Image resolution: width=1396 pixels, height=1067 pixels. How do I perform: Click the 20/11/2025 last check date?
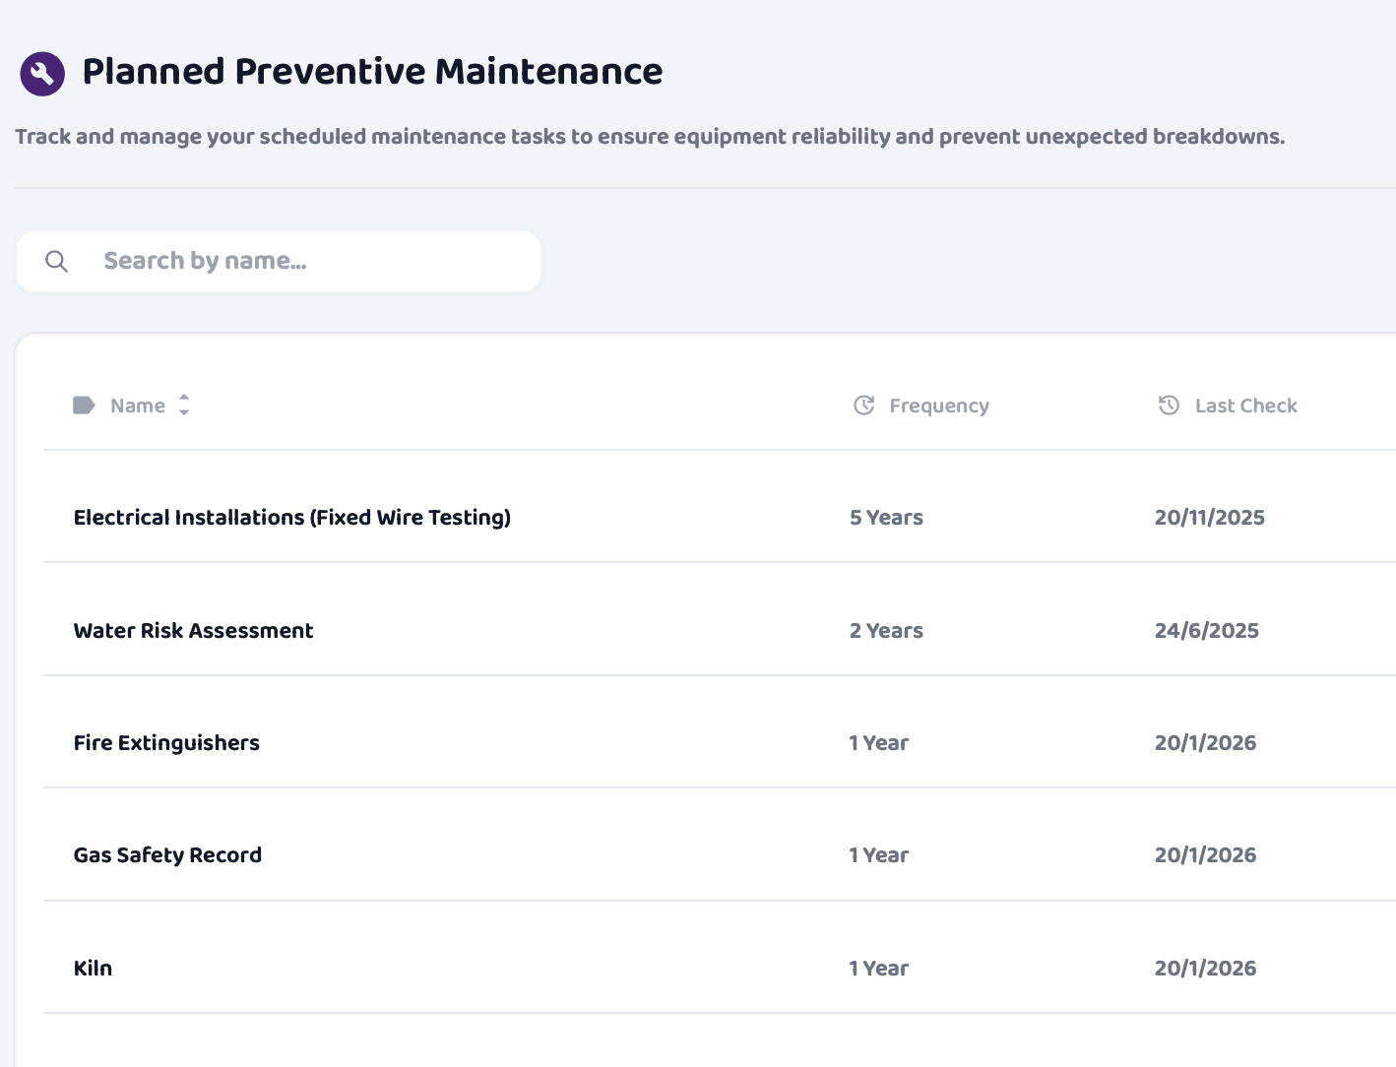(1210, 517)
